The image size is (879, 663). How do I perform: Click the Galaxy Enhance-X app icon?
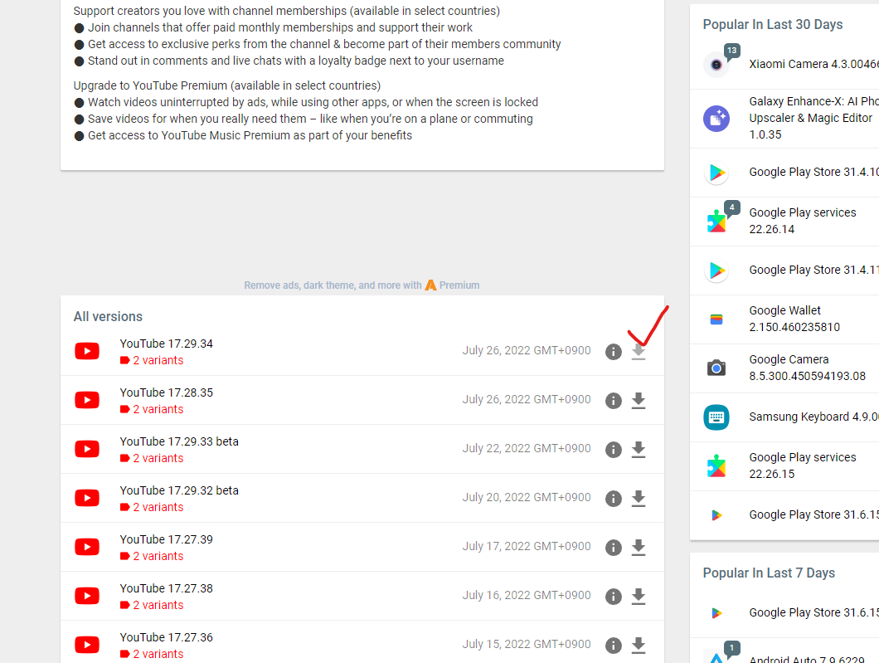(x=716, y=119)
